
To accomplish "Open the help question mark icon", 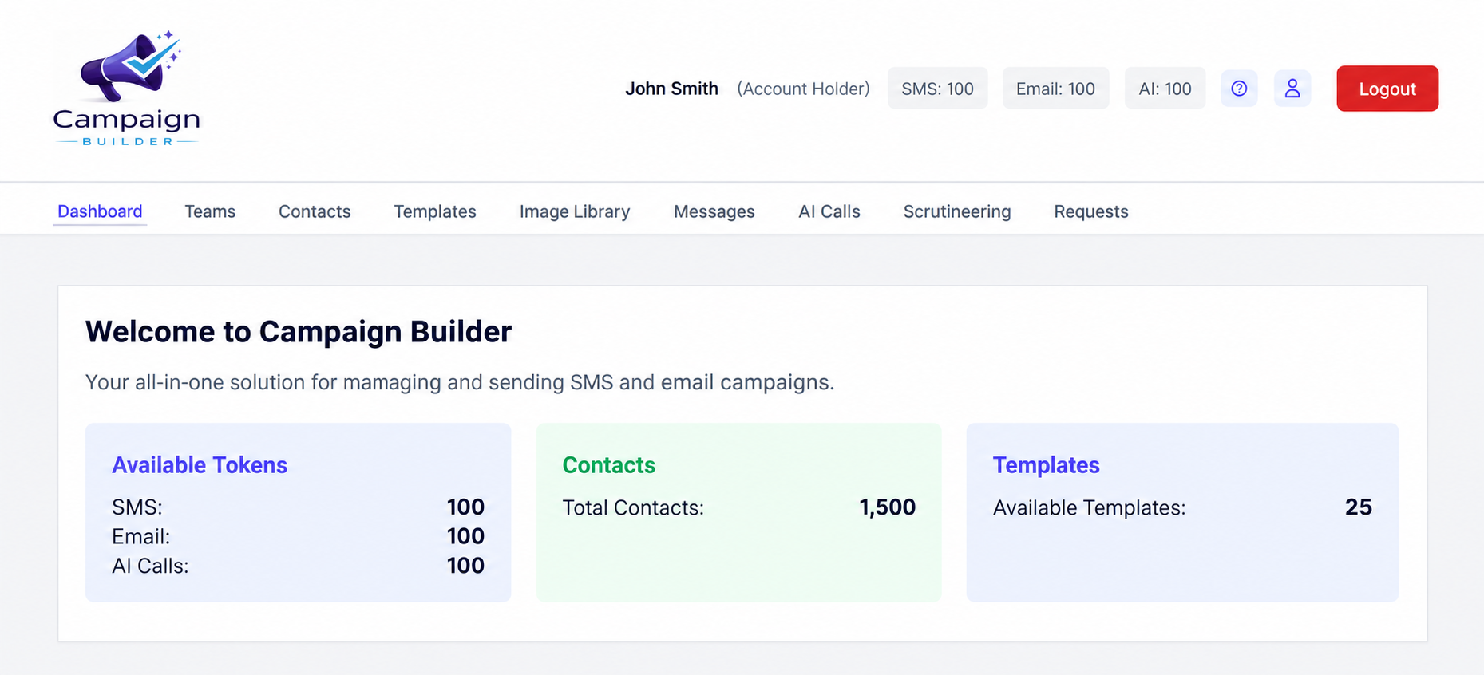I will [1239, 89].
